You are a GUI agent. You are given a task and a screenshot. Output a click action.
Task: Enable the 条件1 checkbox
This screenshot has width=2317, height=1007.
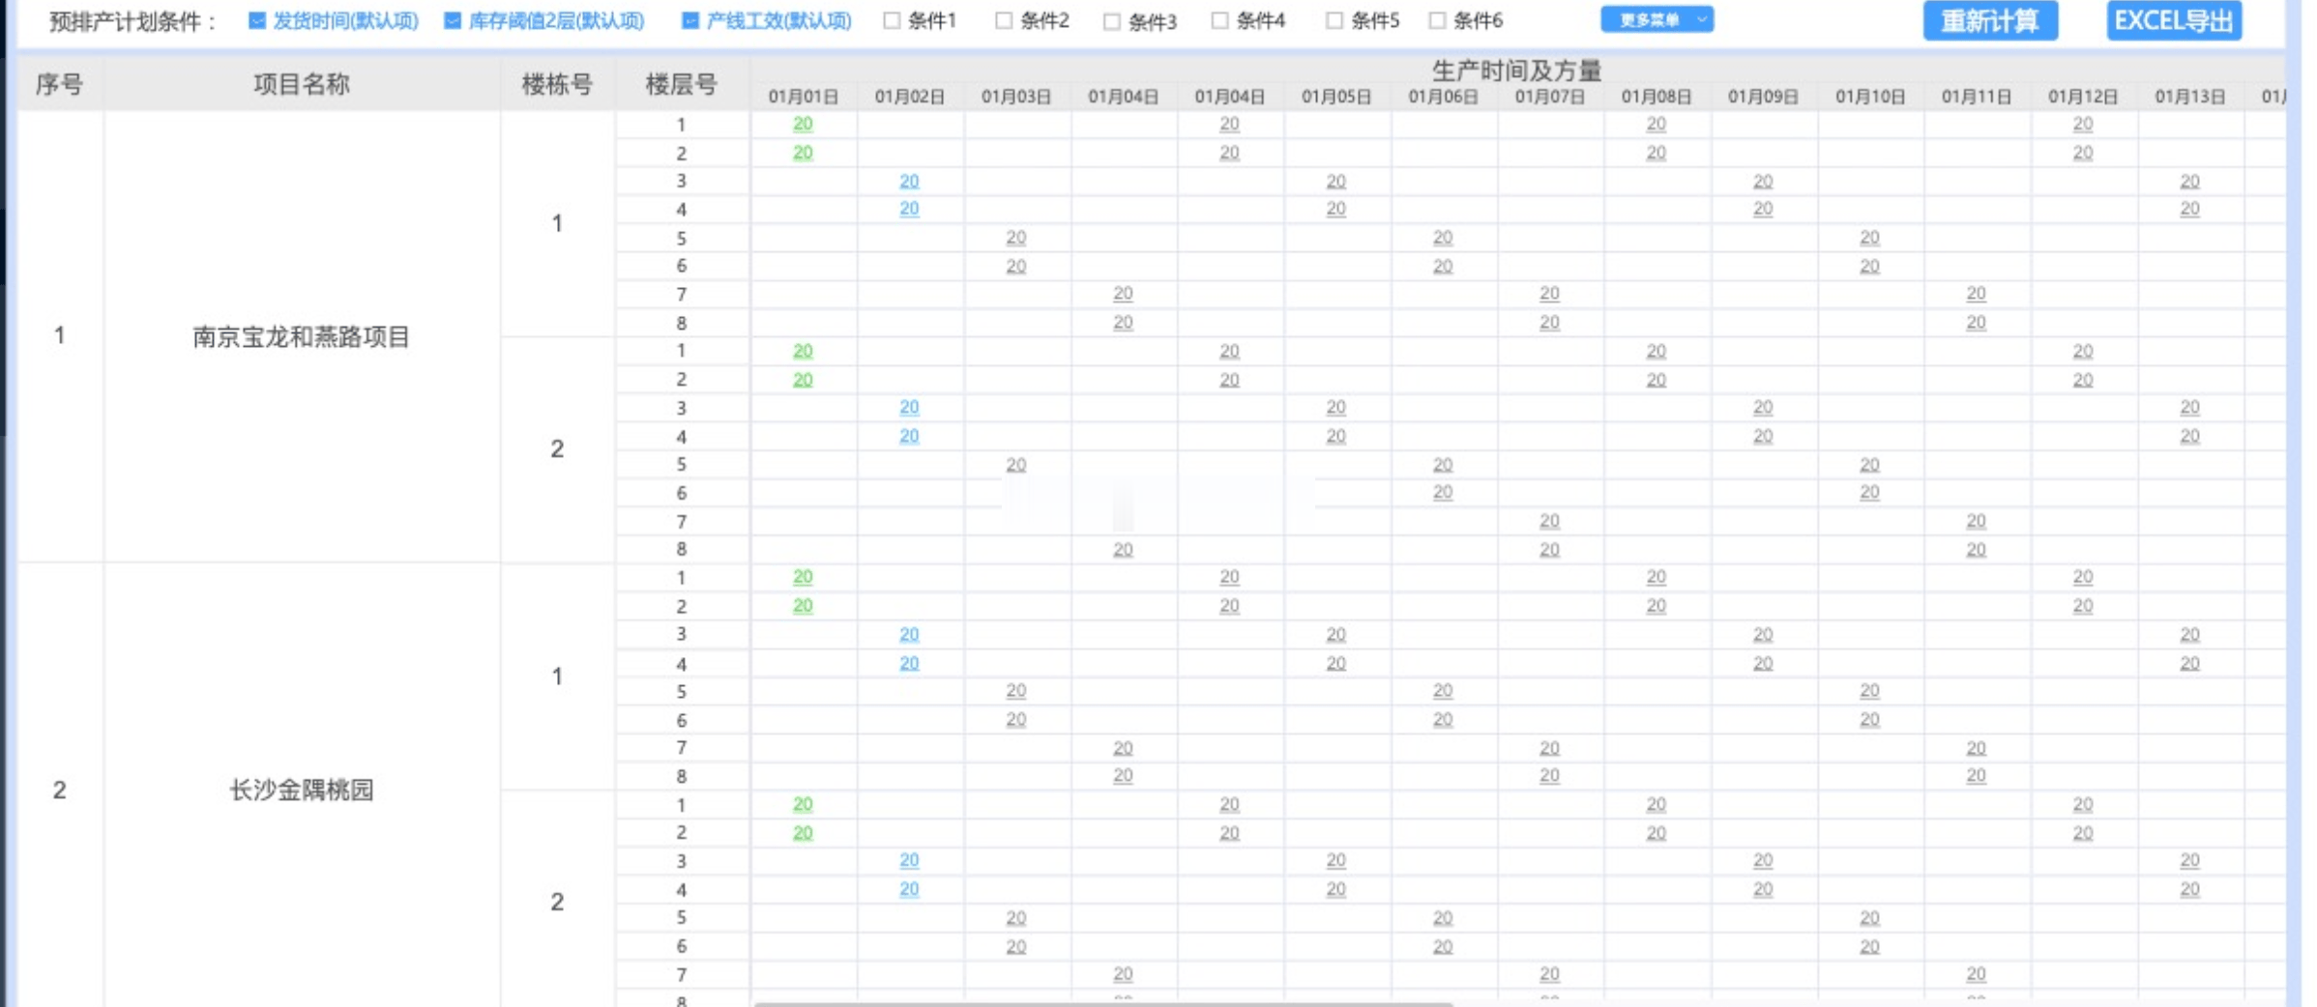click(x=892, y=20)
